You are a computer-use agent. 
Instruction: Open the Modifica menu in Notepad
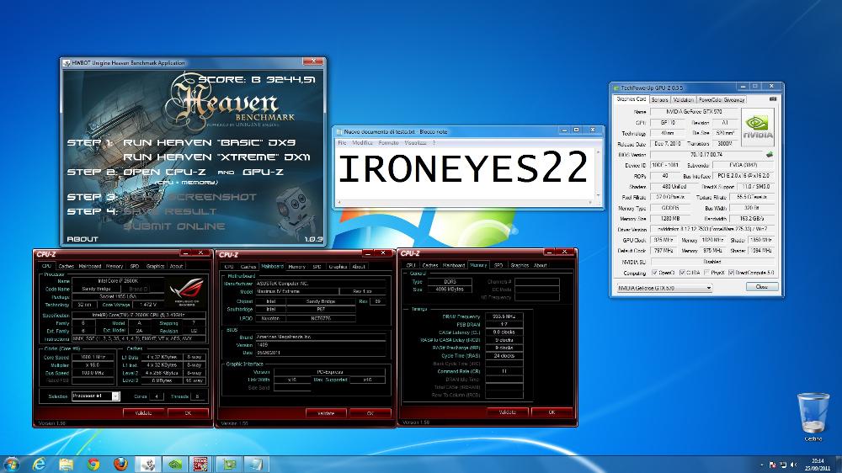(362, 143)
